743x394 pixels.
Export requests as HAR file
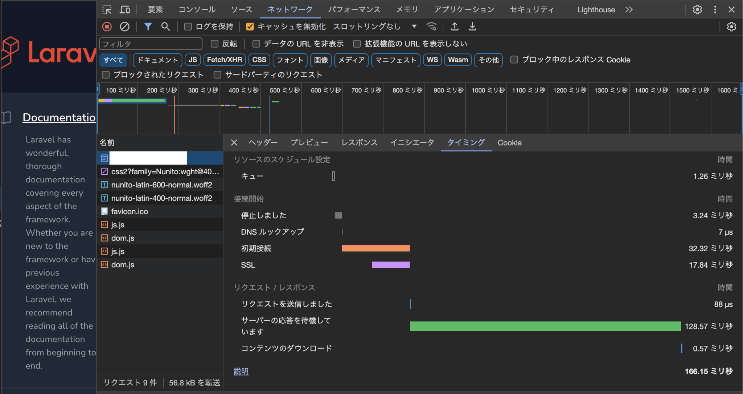point(472,26)
